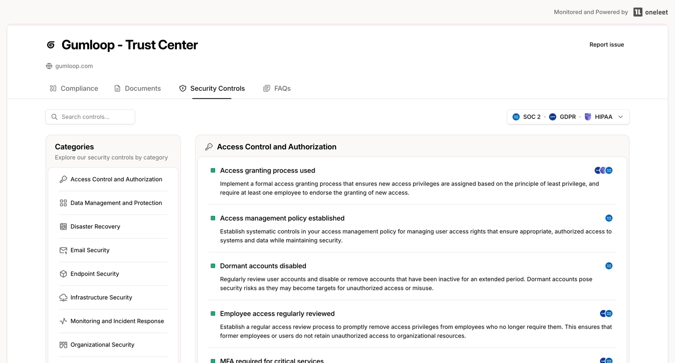
Task: Click the Gumloop - Trust Center heading
Action: point(129,45)
